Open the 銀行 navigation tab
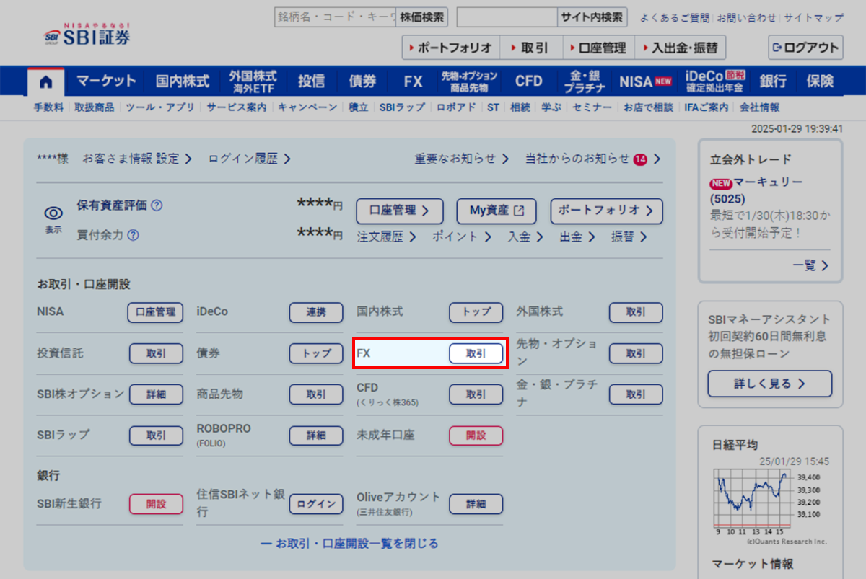The width and height of the screenshot is (866, 579). coord(773,81)
